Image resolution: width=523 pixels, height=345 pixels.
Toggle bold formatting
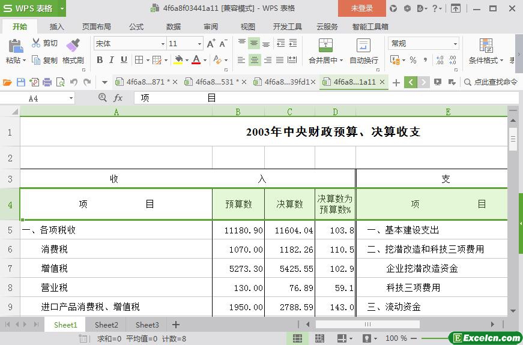tap(100, 60)
